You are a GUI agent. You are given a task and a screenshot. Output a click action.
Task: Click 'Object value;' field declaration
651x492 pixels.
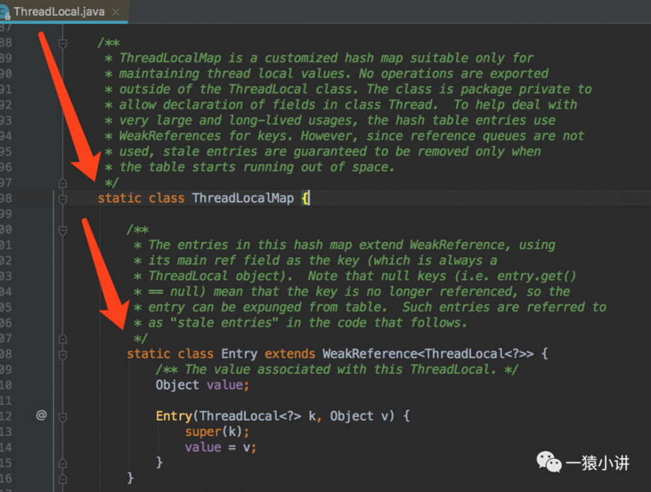point(202,385)
